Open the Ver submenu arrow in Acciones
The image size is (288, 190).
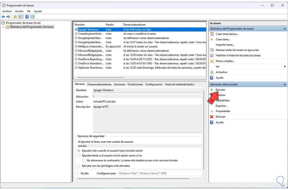point(285,66)
